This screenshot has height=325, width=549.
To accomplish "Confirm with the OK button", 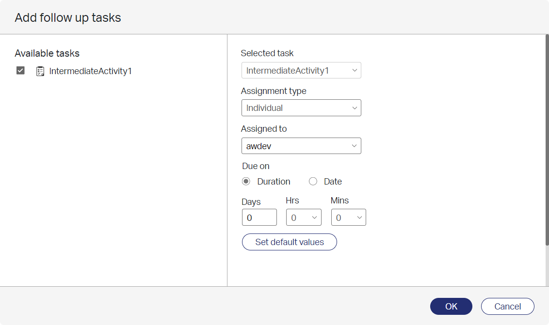I will (451, 307).
